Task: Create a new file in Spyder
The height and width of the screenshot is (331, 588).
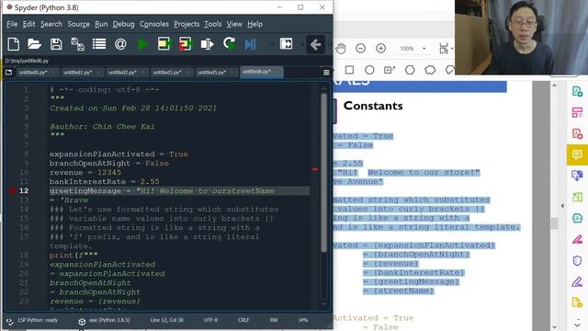Action: [14, 44]
